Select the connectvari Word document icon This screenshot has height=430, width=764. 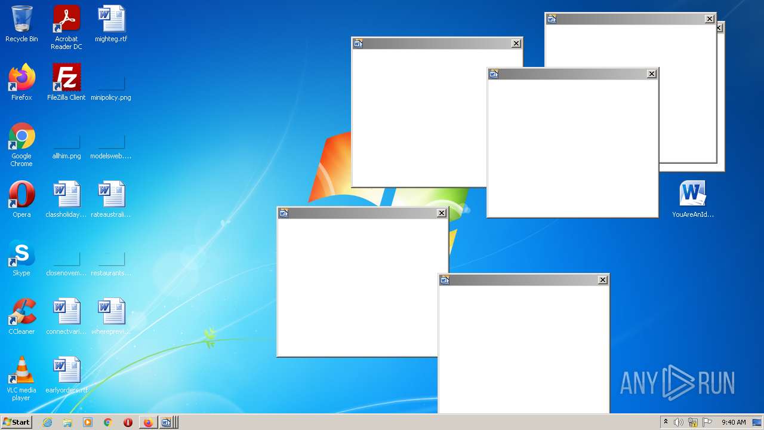coord(66,317)
